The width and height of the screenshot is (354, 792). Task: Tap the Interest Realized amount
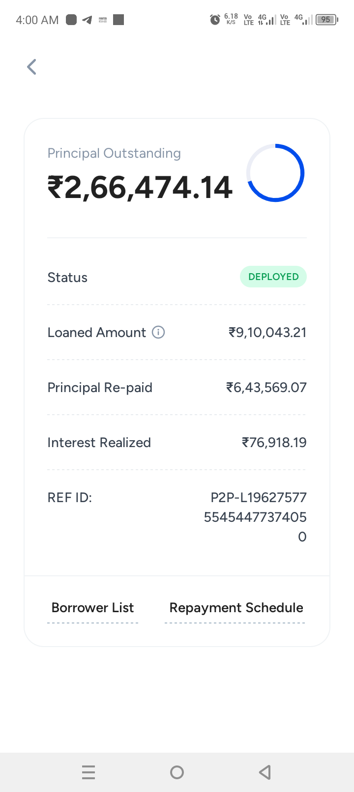coord(274,443)
